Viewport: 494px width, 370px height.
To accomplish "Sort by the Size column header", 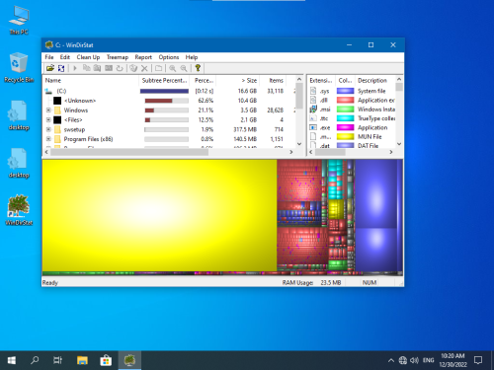I will pos(238,81).
